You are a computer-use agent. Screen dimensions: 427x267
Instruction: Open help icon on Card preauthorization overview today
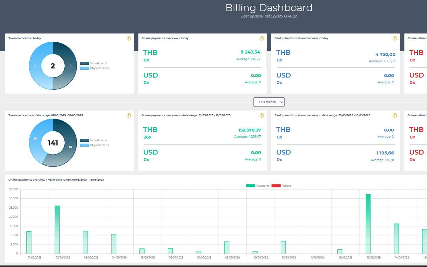click(395, 38)
